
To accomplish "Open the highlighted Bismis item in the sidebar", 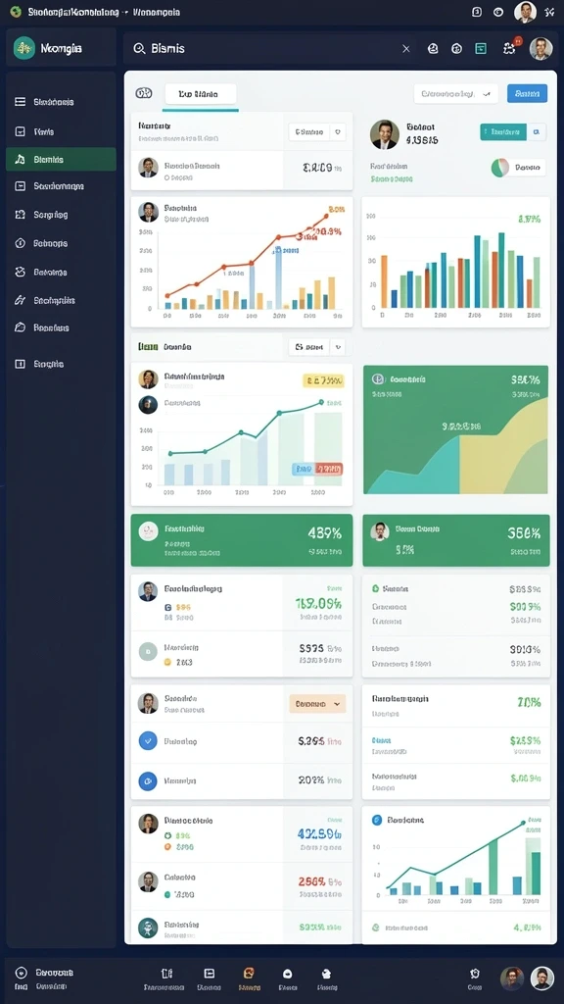I will 61,160.
